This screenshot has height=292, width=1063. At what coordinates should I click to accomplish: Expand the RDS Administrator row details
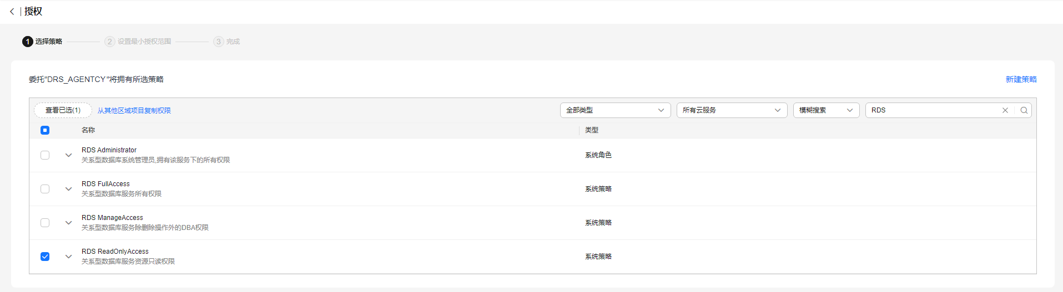pos(68,155)
